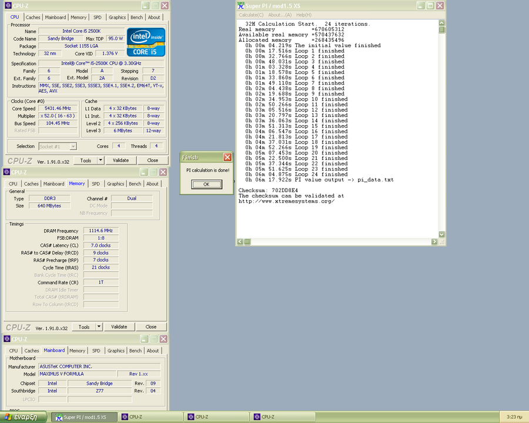The height and width of the screenshot is (423, 529).
Task: Close the Finish dialog with red X
Action: (227, 157)
